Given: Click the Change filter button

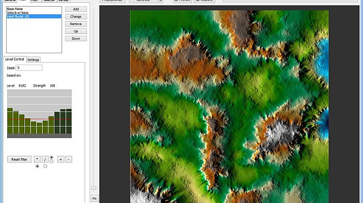Looking at the screenshot, I should [x=76, y=17].
